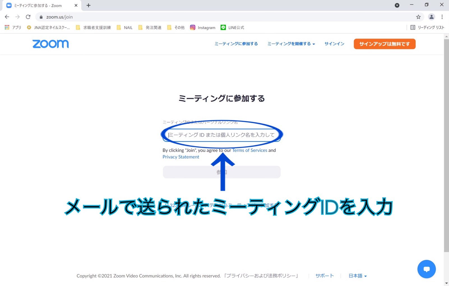449x286 pixels.
Task: Bookmark this page with the star icon
Action: [418, 17]
